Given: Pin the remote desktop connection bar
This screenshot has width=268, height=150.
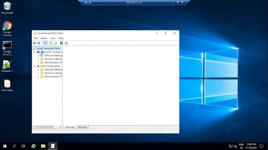Looking at the screenshot, I should click(86, 2).
